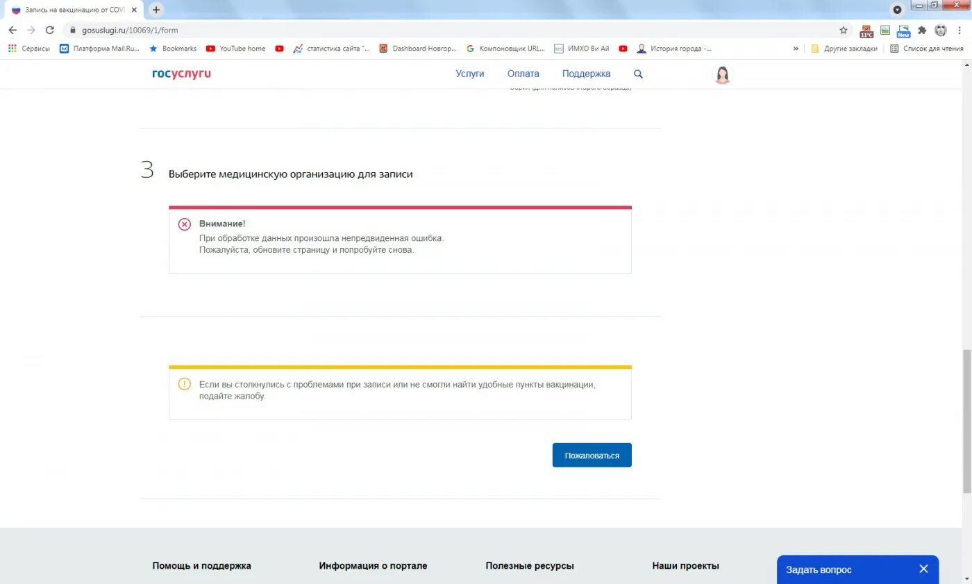Viewport: 972px width, 584px height.
Task: Click the Внимание! error heading
Action: 222,224
